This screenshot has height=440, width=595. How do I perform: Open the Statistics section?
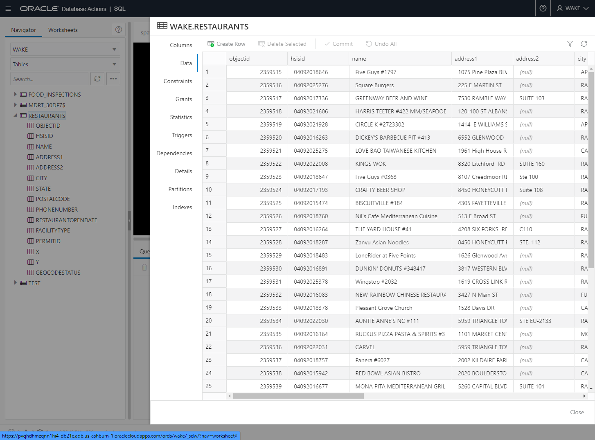(x=181, y=117)
